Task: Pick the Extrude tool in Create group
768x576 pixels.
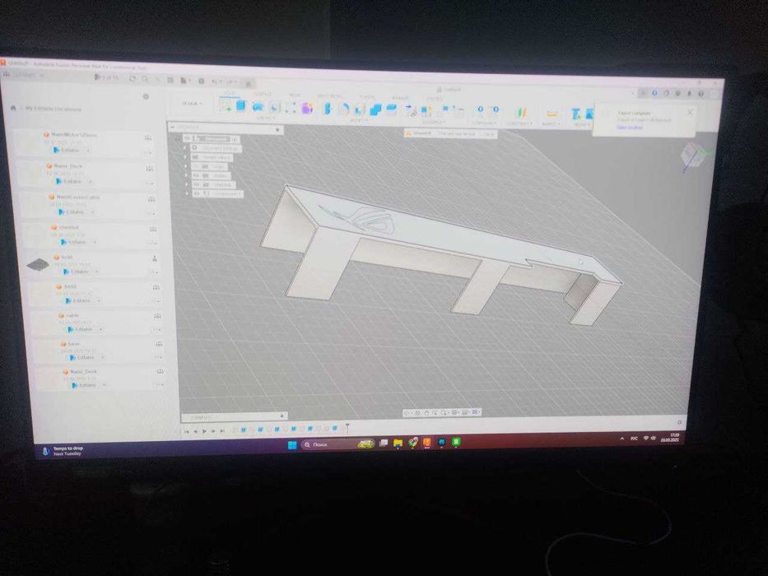Action: click(241, 105)
